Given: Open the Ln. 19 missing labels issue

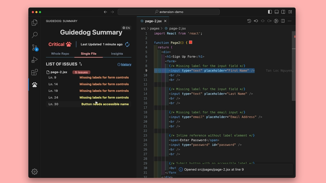Looking at the screenshot, I should [x=88, y=91].
